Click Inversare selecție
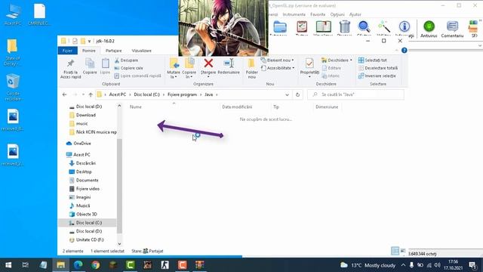Screen dimensions: 483x272 [x=377, y=76]
